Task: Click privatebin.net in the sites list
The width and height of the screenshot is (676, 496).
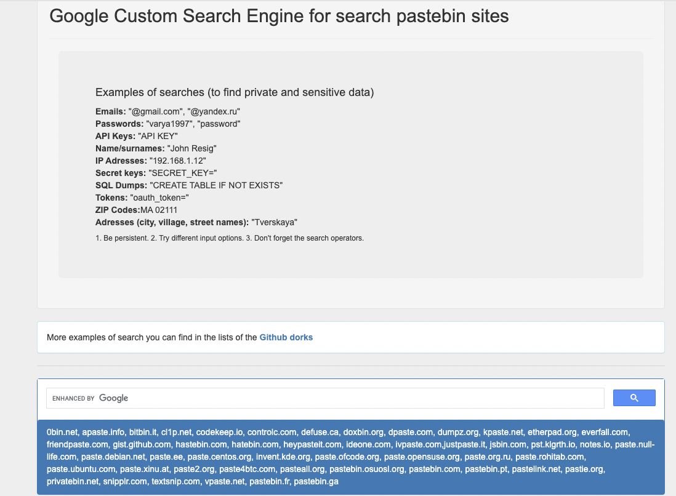Action: pos(71,481)
